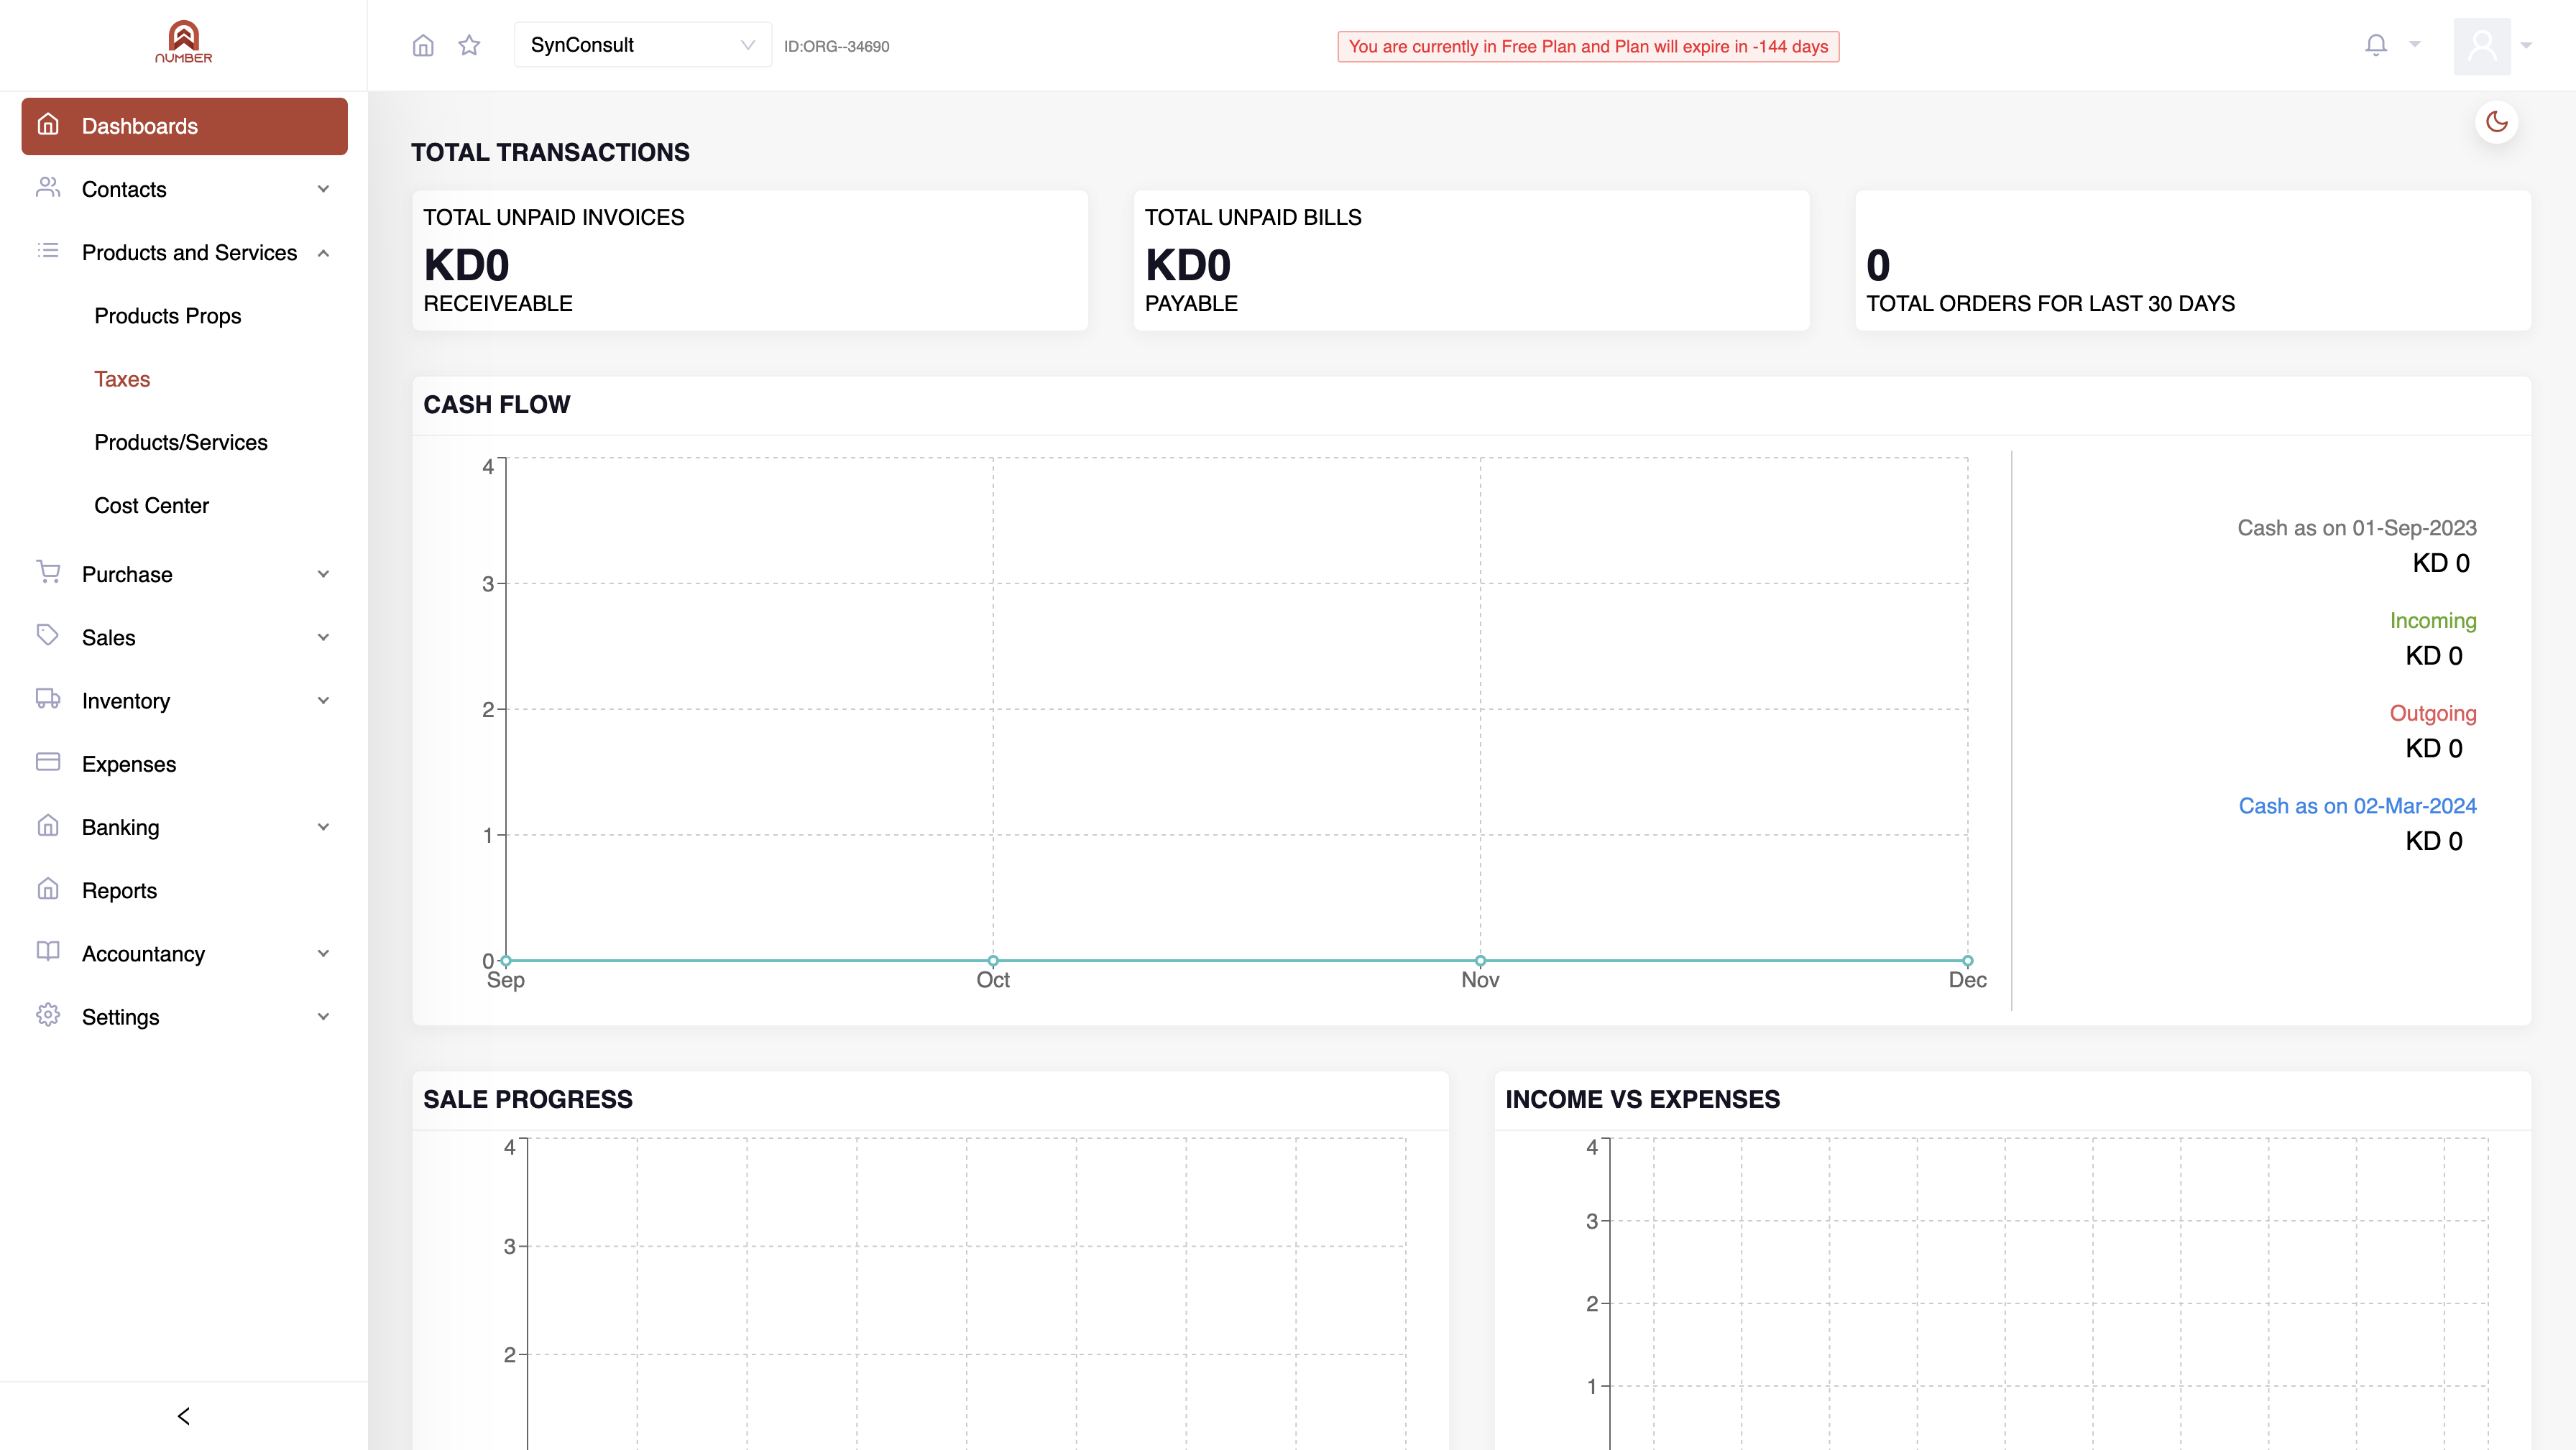Click the Total Unpaid Bills card

(1471, 261)
